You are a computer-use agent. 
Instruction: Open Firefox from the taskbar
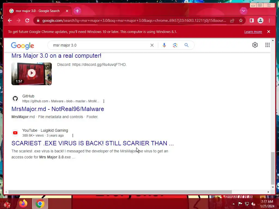tap(23, 204)
